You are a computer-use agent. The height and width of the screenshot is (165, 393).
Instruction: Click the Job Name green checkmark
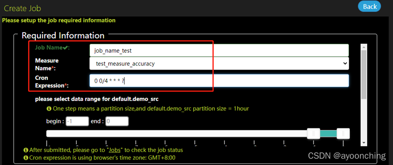(x=65, y=48)
